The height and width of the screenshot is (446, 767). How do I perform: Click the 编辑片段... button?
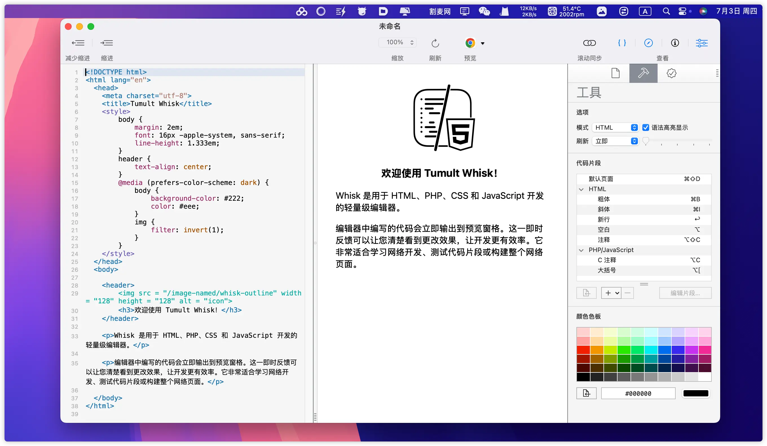pos(685,293)
